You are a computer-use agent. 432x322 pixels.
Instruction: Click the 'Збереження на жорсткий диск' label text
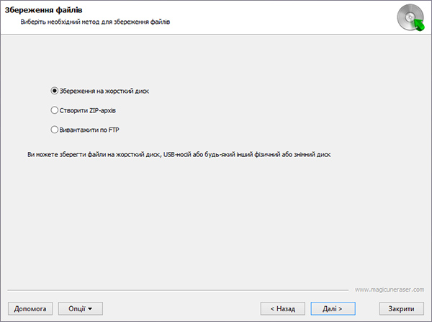tap(104, 91)
